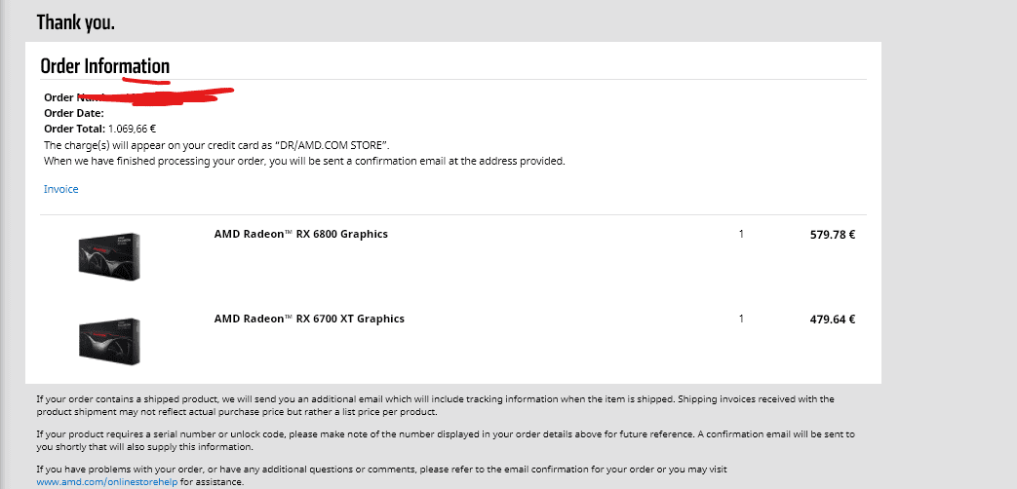Screen dimensions: 1017x489
Task: Click the Order Information heading
Action: point(104,66)
